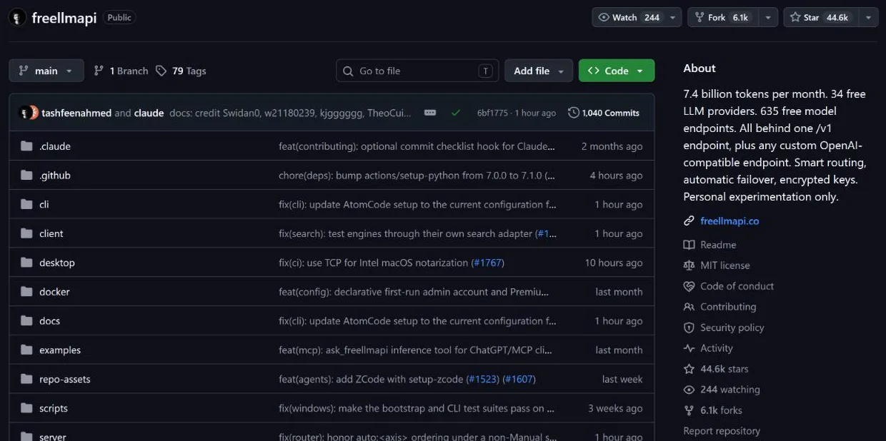
Task: Open the Fork options dropdown arrow
Action: point(768,18)
